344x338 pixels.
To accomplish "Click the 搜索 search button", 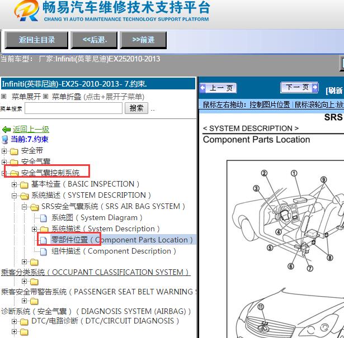I will [136, 108].
